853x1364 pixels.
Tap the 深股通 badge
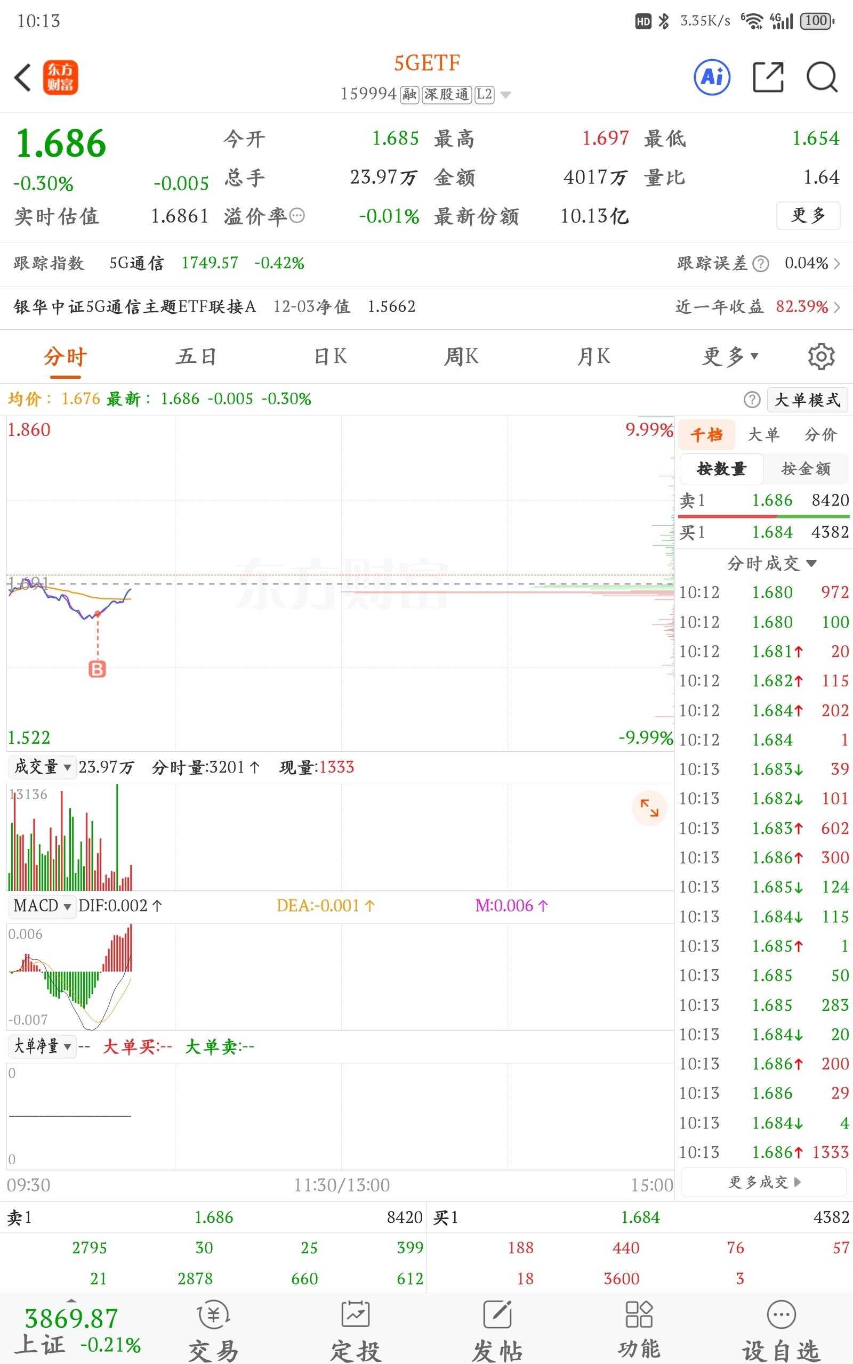446,94
